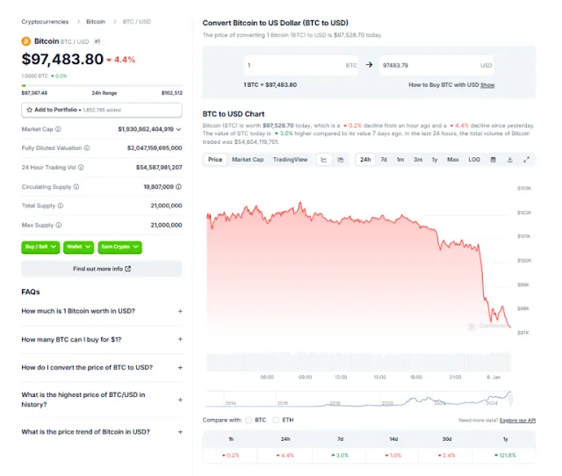Expand the chart to fullscreen
Image resolution: width=562 pixels, height=476 pixels.
[526, 160]
